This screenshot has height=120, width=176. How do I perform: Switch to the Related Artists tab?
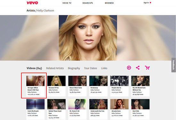pos(55,68)
